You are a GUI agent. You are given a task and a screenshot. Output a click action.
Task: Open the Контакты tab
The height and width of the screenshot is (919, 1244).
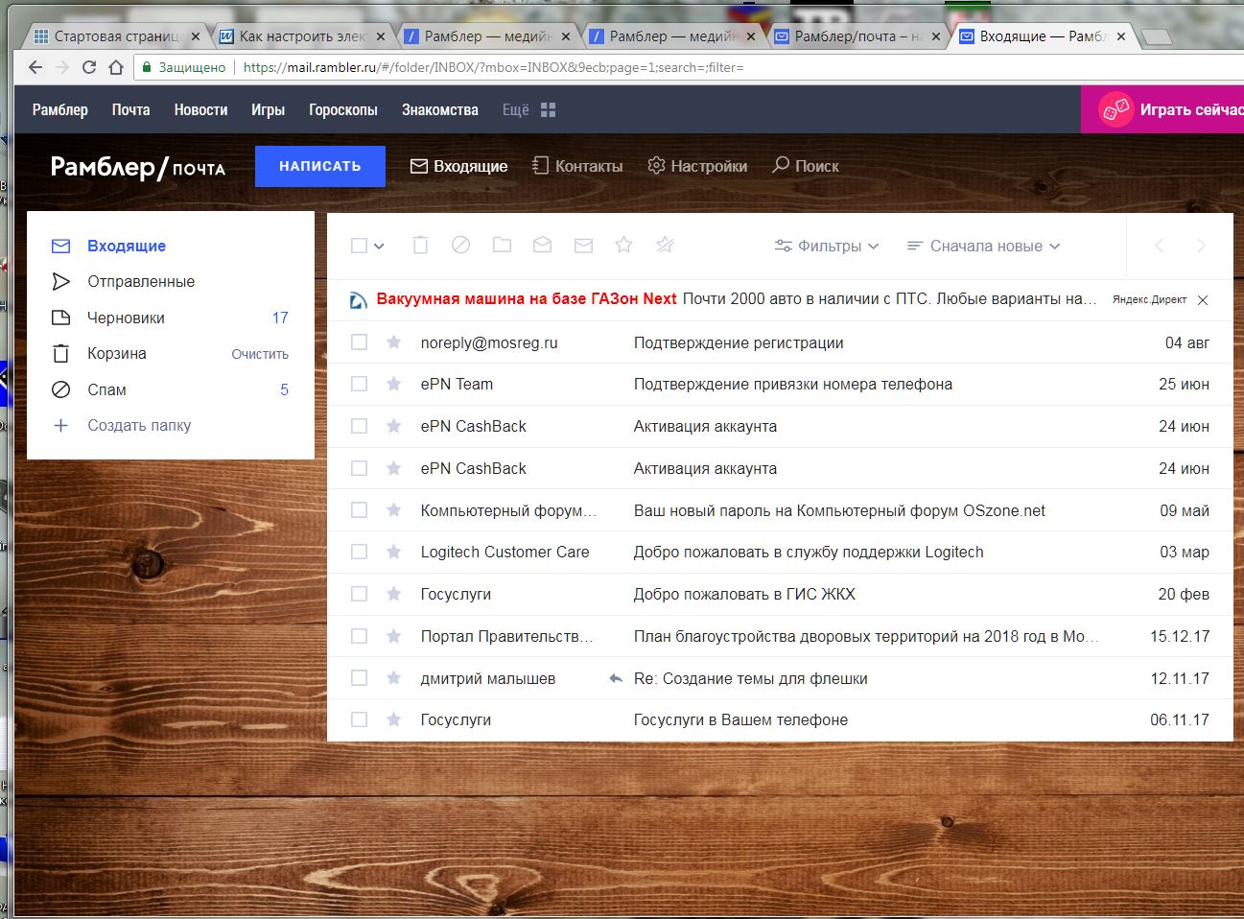[x=577, y=166]
